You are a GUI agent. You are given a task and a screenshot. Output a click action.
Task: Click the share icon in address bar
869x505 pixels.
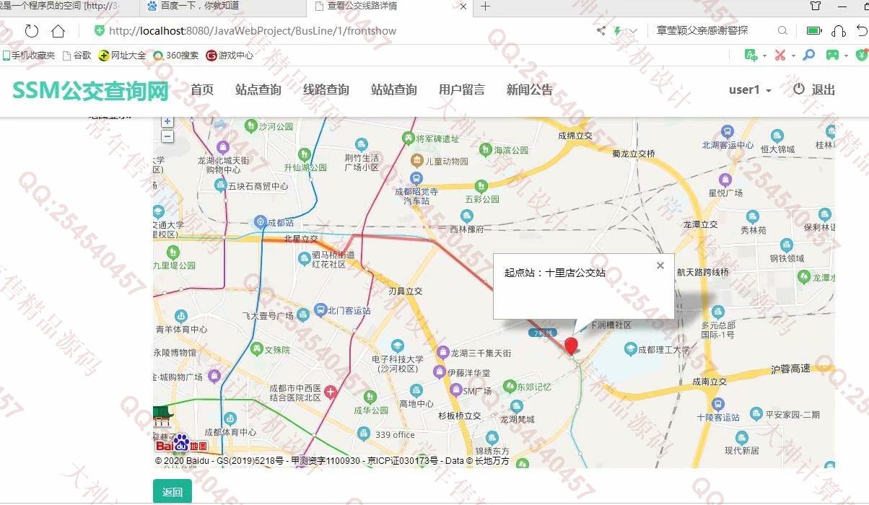(x=601, y=31)
